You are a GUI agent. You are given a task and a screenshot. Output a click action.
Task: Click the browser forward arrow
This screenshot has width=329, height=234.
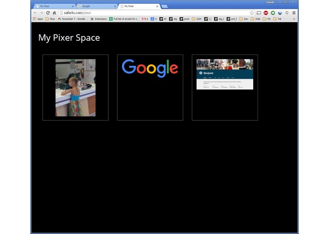pos(42,13)
